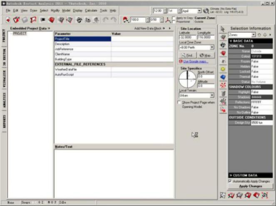Screen dimensions: 276x206
Task: Switch to the ANALYSIS side tab
Action: pos(4,100)
